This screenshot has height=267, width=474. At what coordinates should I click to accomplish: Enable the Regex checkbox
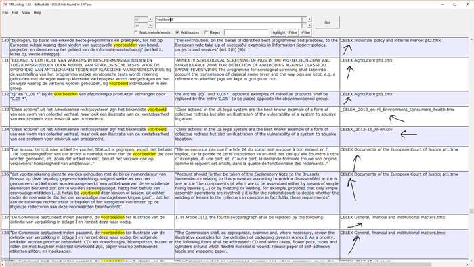tap(206, 32)
